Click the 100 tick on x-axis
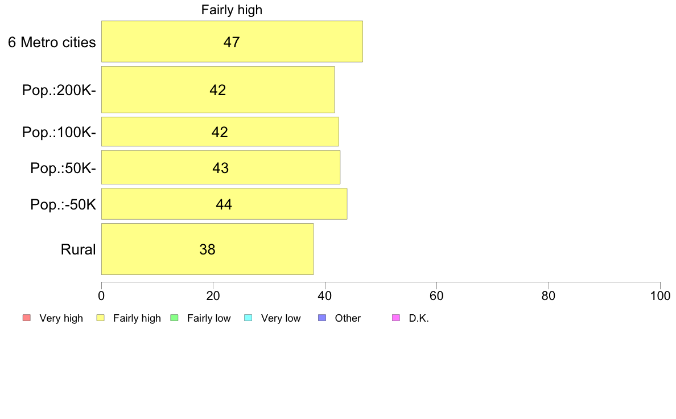The height and width of the screenshot is (419, 676). click(660, 295)
